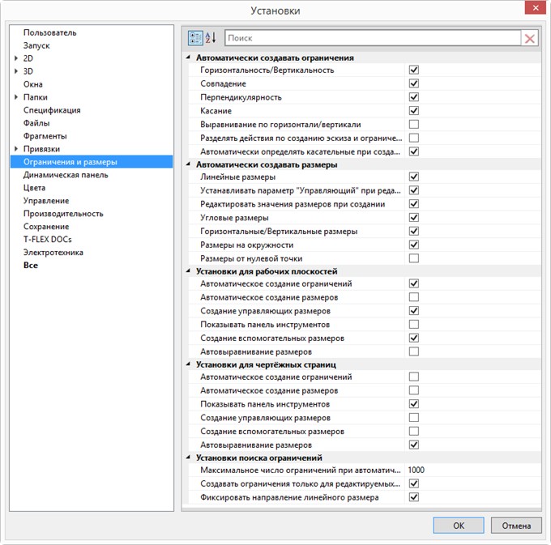Click the Поиск search input field

(373, 38)
